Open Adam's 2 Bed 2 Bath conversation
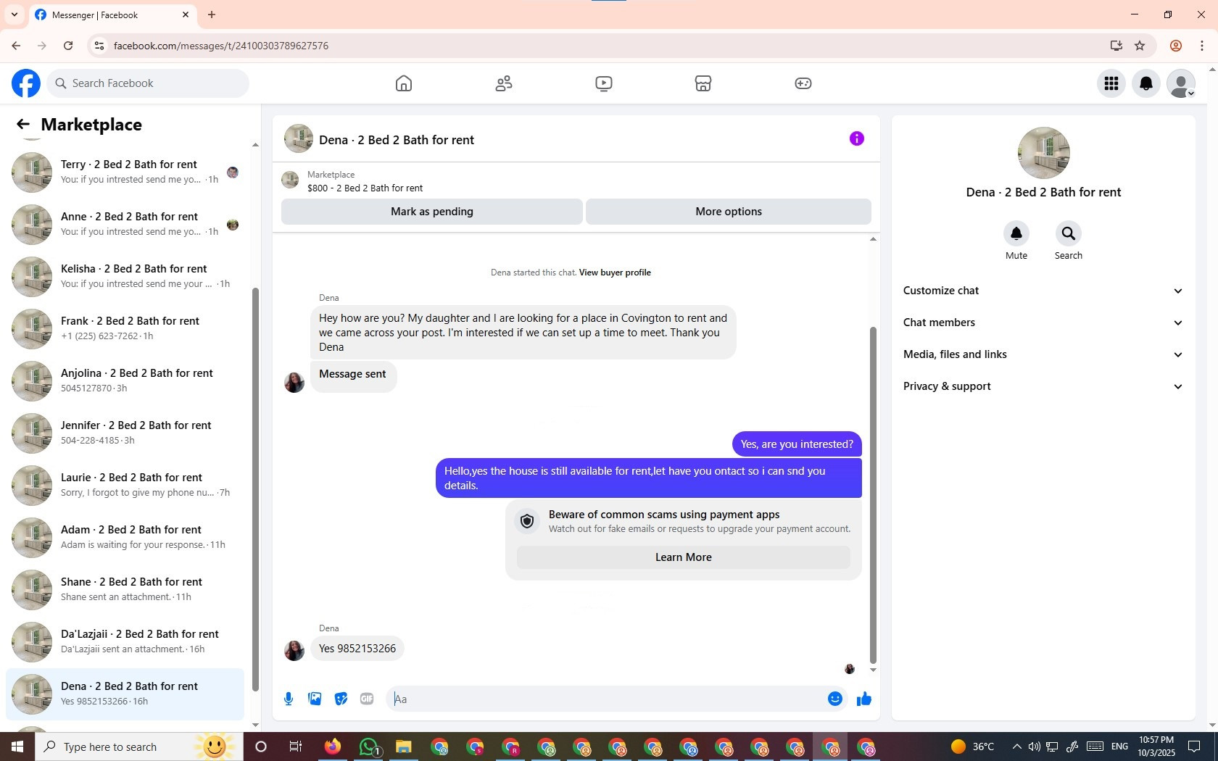 (x=125, y=538)
